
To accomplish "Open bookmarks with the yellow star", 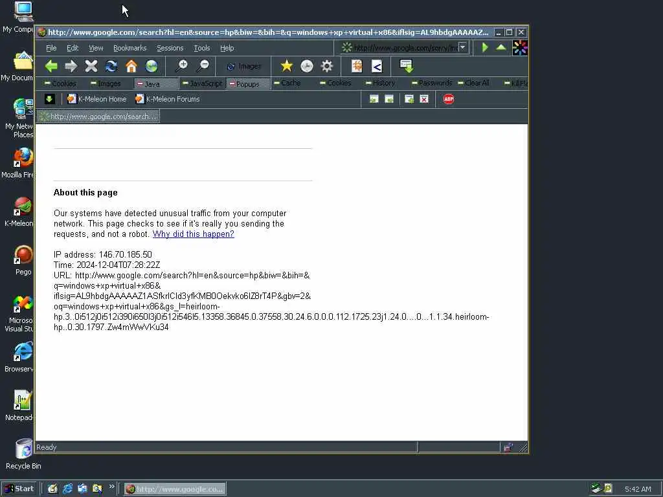I will (x=287, y=66).
